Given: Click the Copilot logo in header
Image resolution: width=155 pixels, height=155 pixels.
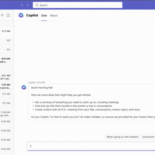Looking at the screenshot, I should tap(21, 15).
